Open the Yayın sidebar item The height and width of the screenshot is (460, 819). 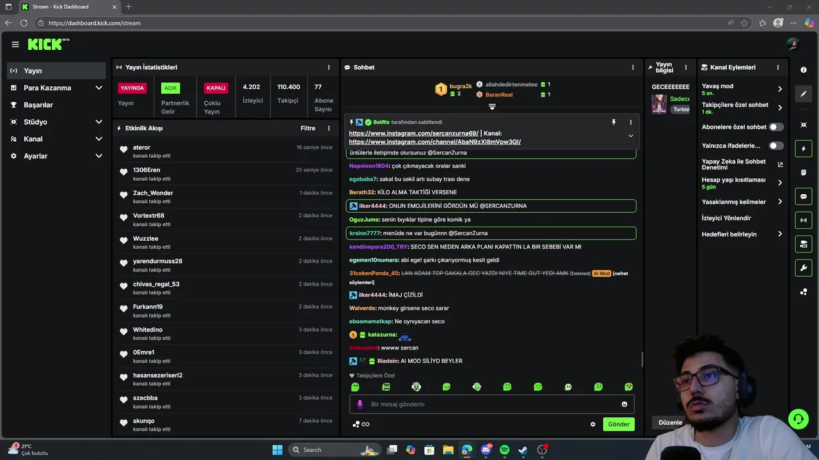pyautogui.click(x=56, y=70)
